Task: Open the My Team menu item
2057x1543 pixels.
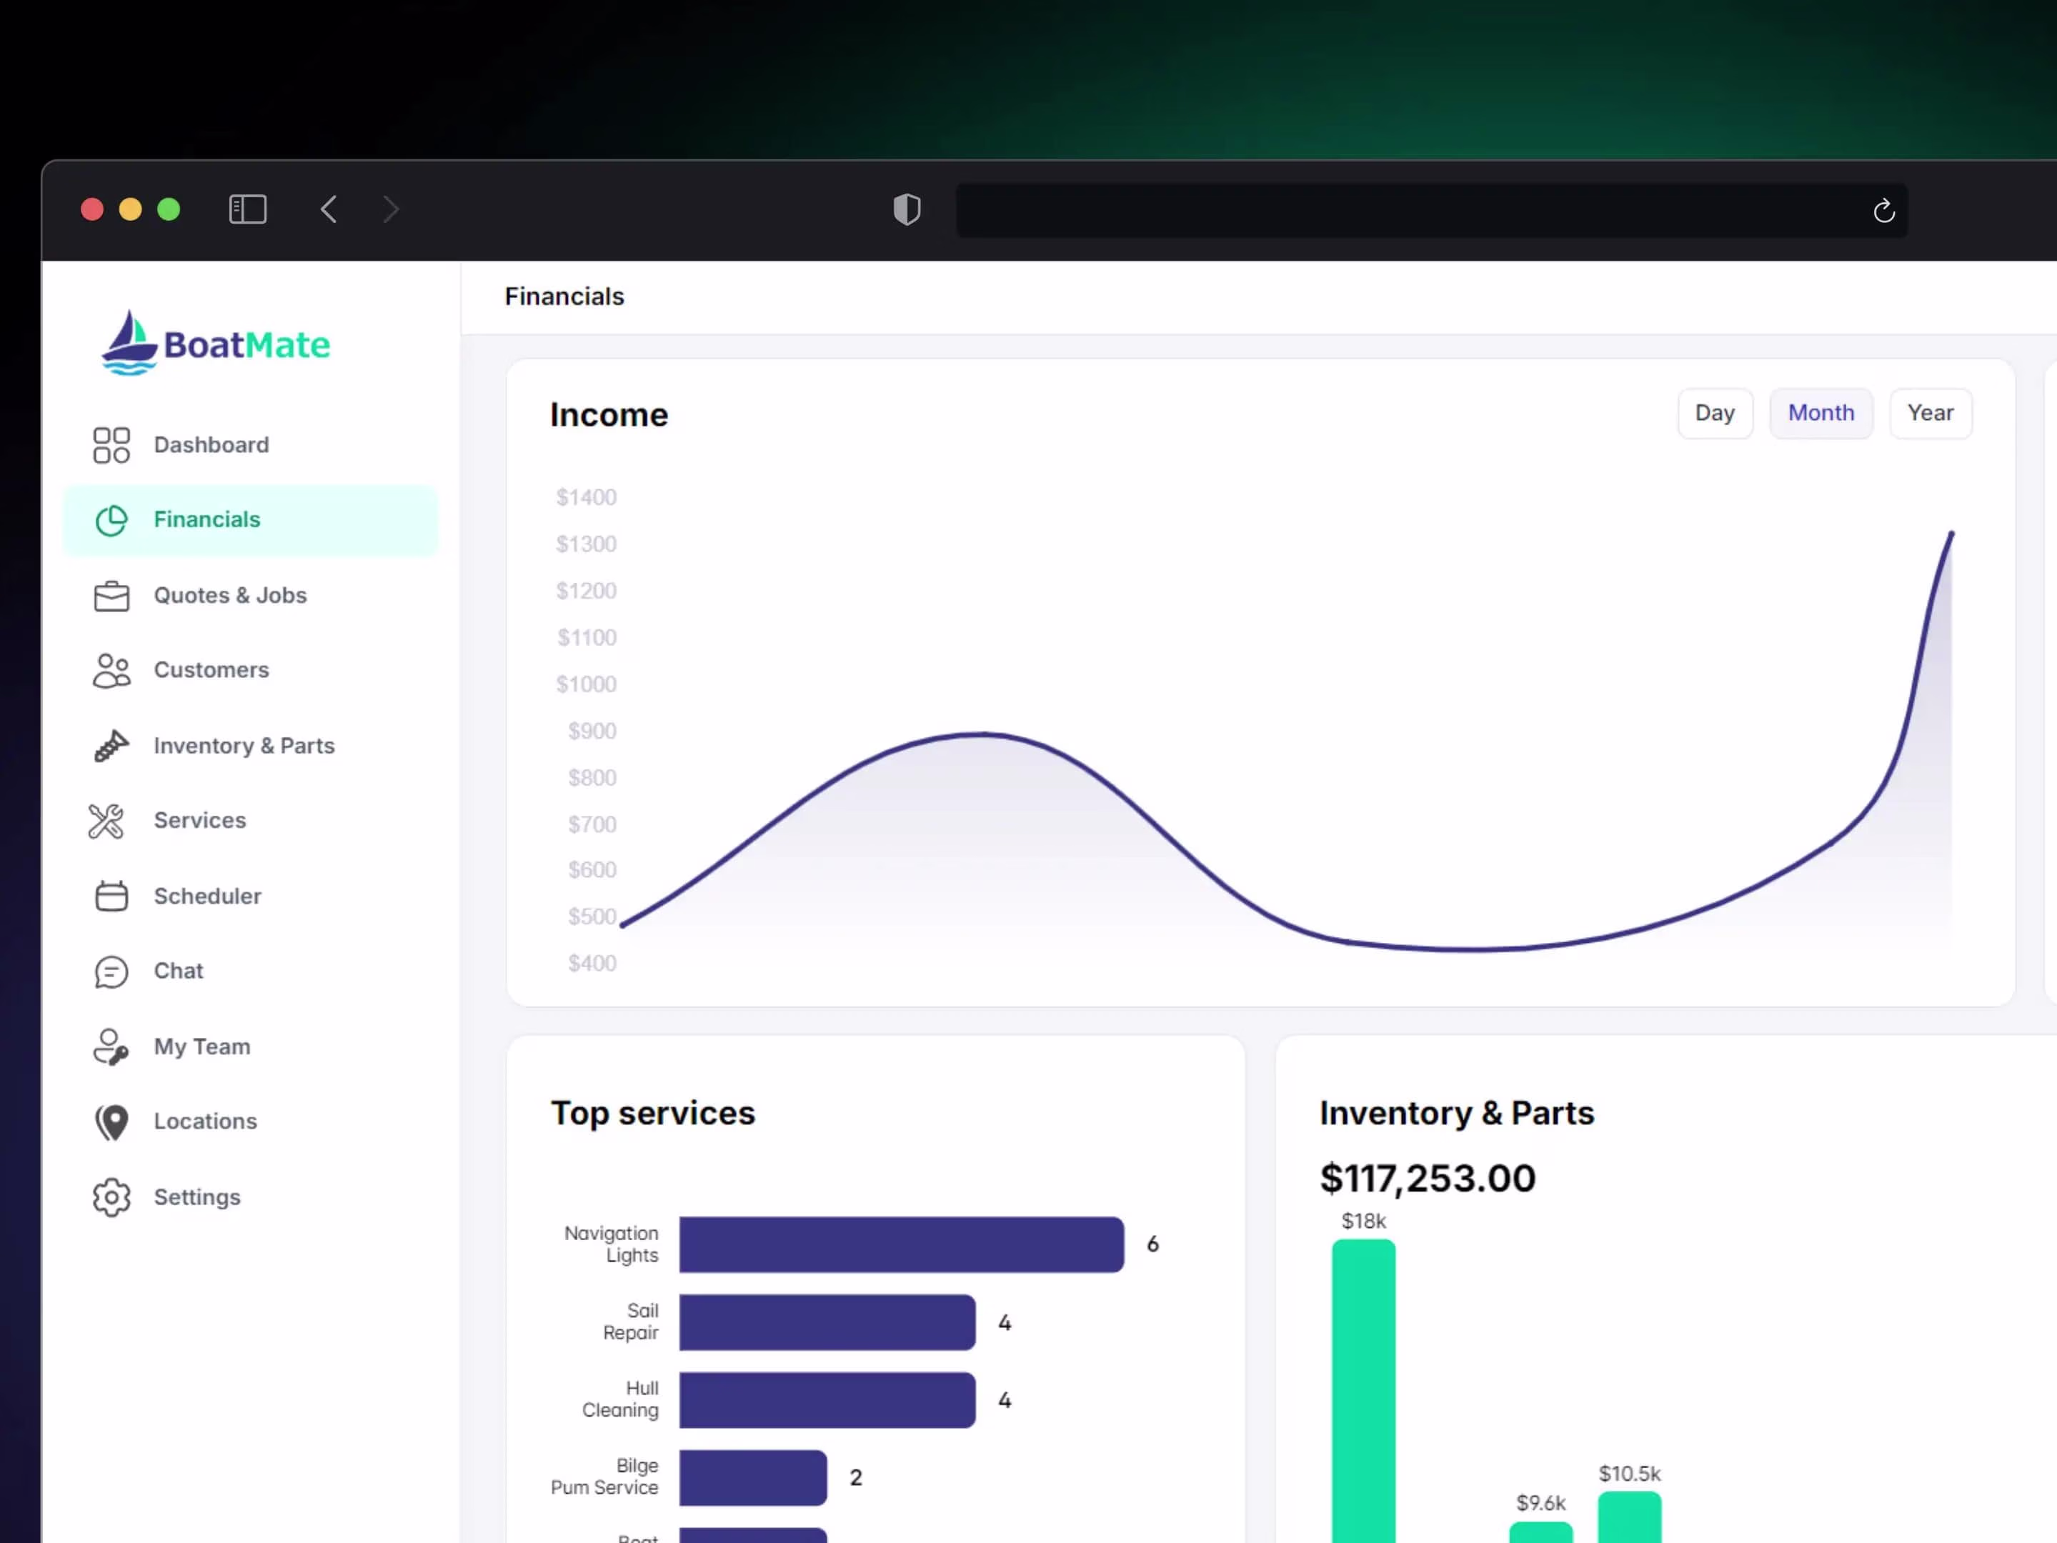Action: coord(201,1047)
